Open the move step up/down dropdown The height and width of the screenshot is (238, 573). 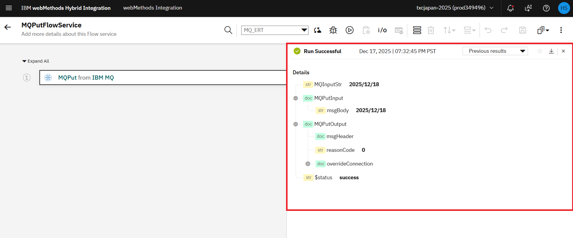tap(449, 30)
